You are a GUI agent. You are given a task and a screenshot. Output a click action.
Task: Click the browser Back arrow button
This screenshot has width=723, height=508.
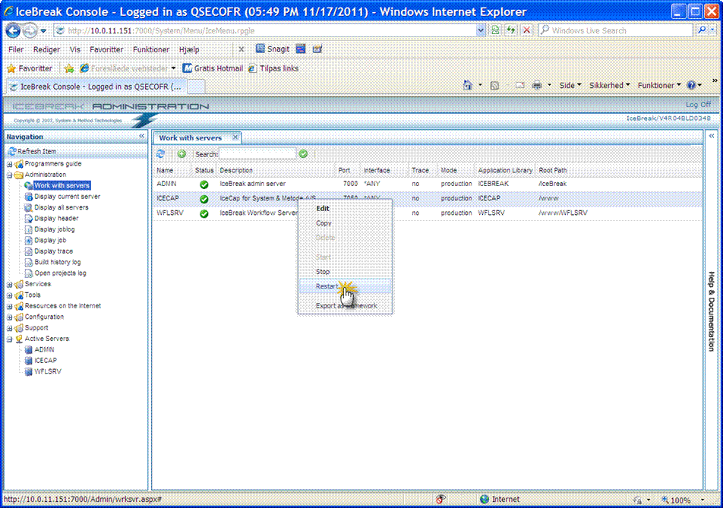(x=14, y=30)
